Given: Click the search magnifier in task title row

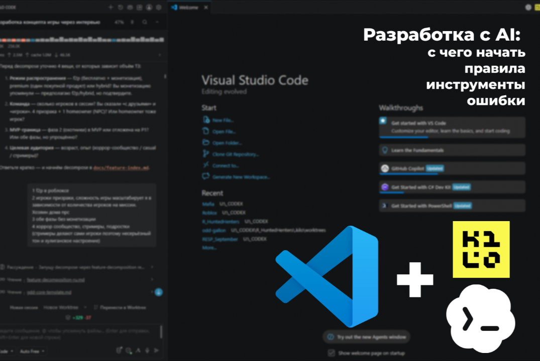Looking at the screenshot, I should [x=145, y=22].
